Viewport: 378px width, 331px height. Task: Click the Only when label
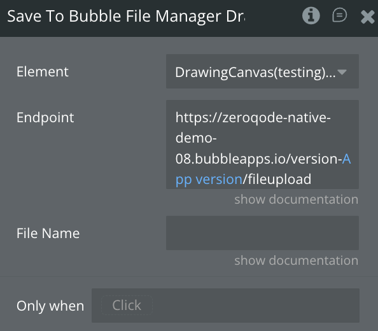[x=50, y=306]
